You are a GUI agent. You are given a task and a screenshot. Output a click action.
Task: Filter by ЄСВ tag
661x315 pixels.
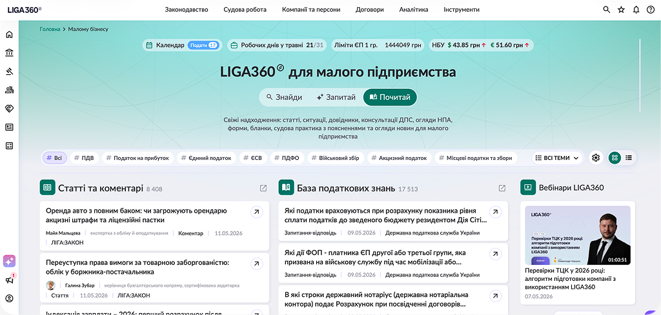point(253,158)
